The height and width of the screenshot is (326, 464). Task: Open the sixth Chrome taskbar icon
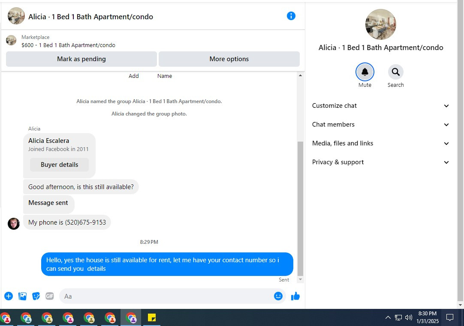[x=110, y=318]
